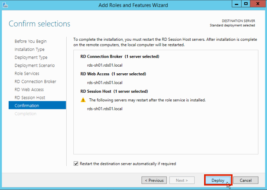Toggle restart destination server automatically checkbox

click(x=76, y=164)
